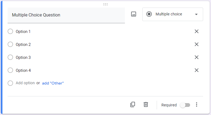Remove Option 1 with its X icon
211x115 pixels.
coord(197,32)
